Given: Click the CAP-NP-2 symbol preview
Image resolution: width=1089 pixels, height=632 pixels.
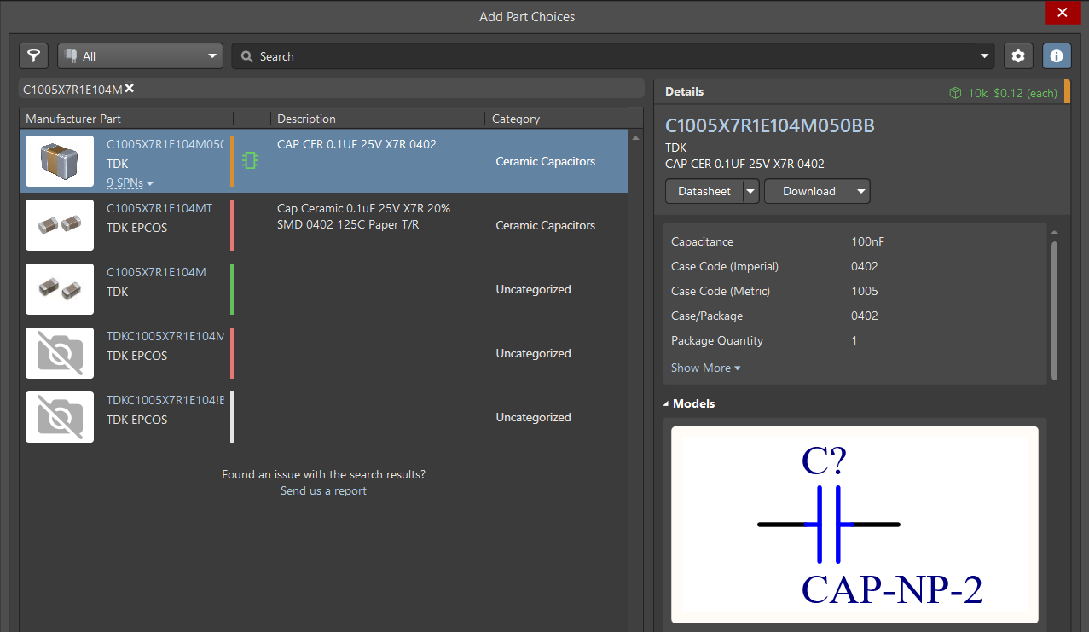Looking at the screenshot, I should pyautogui.click(x=854, y=525).
